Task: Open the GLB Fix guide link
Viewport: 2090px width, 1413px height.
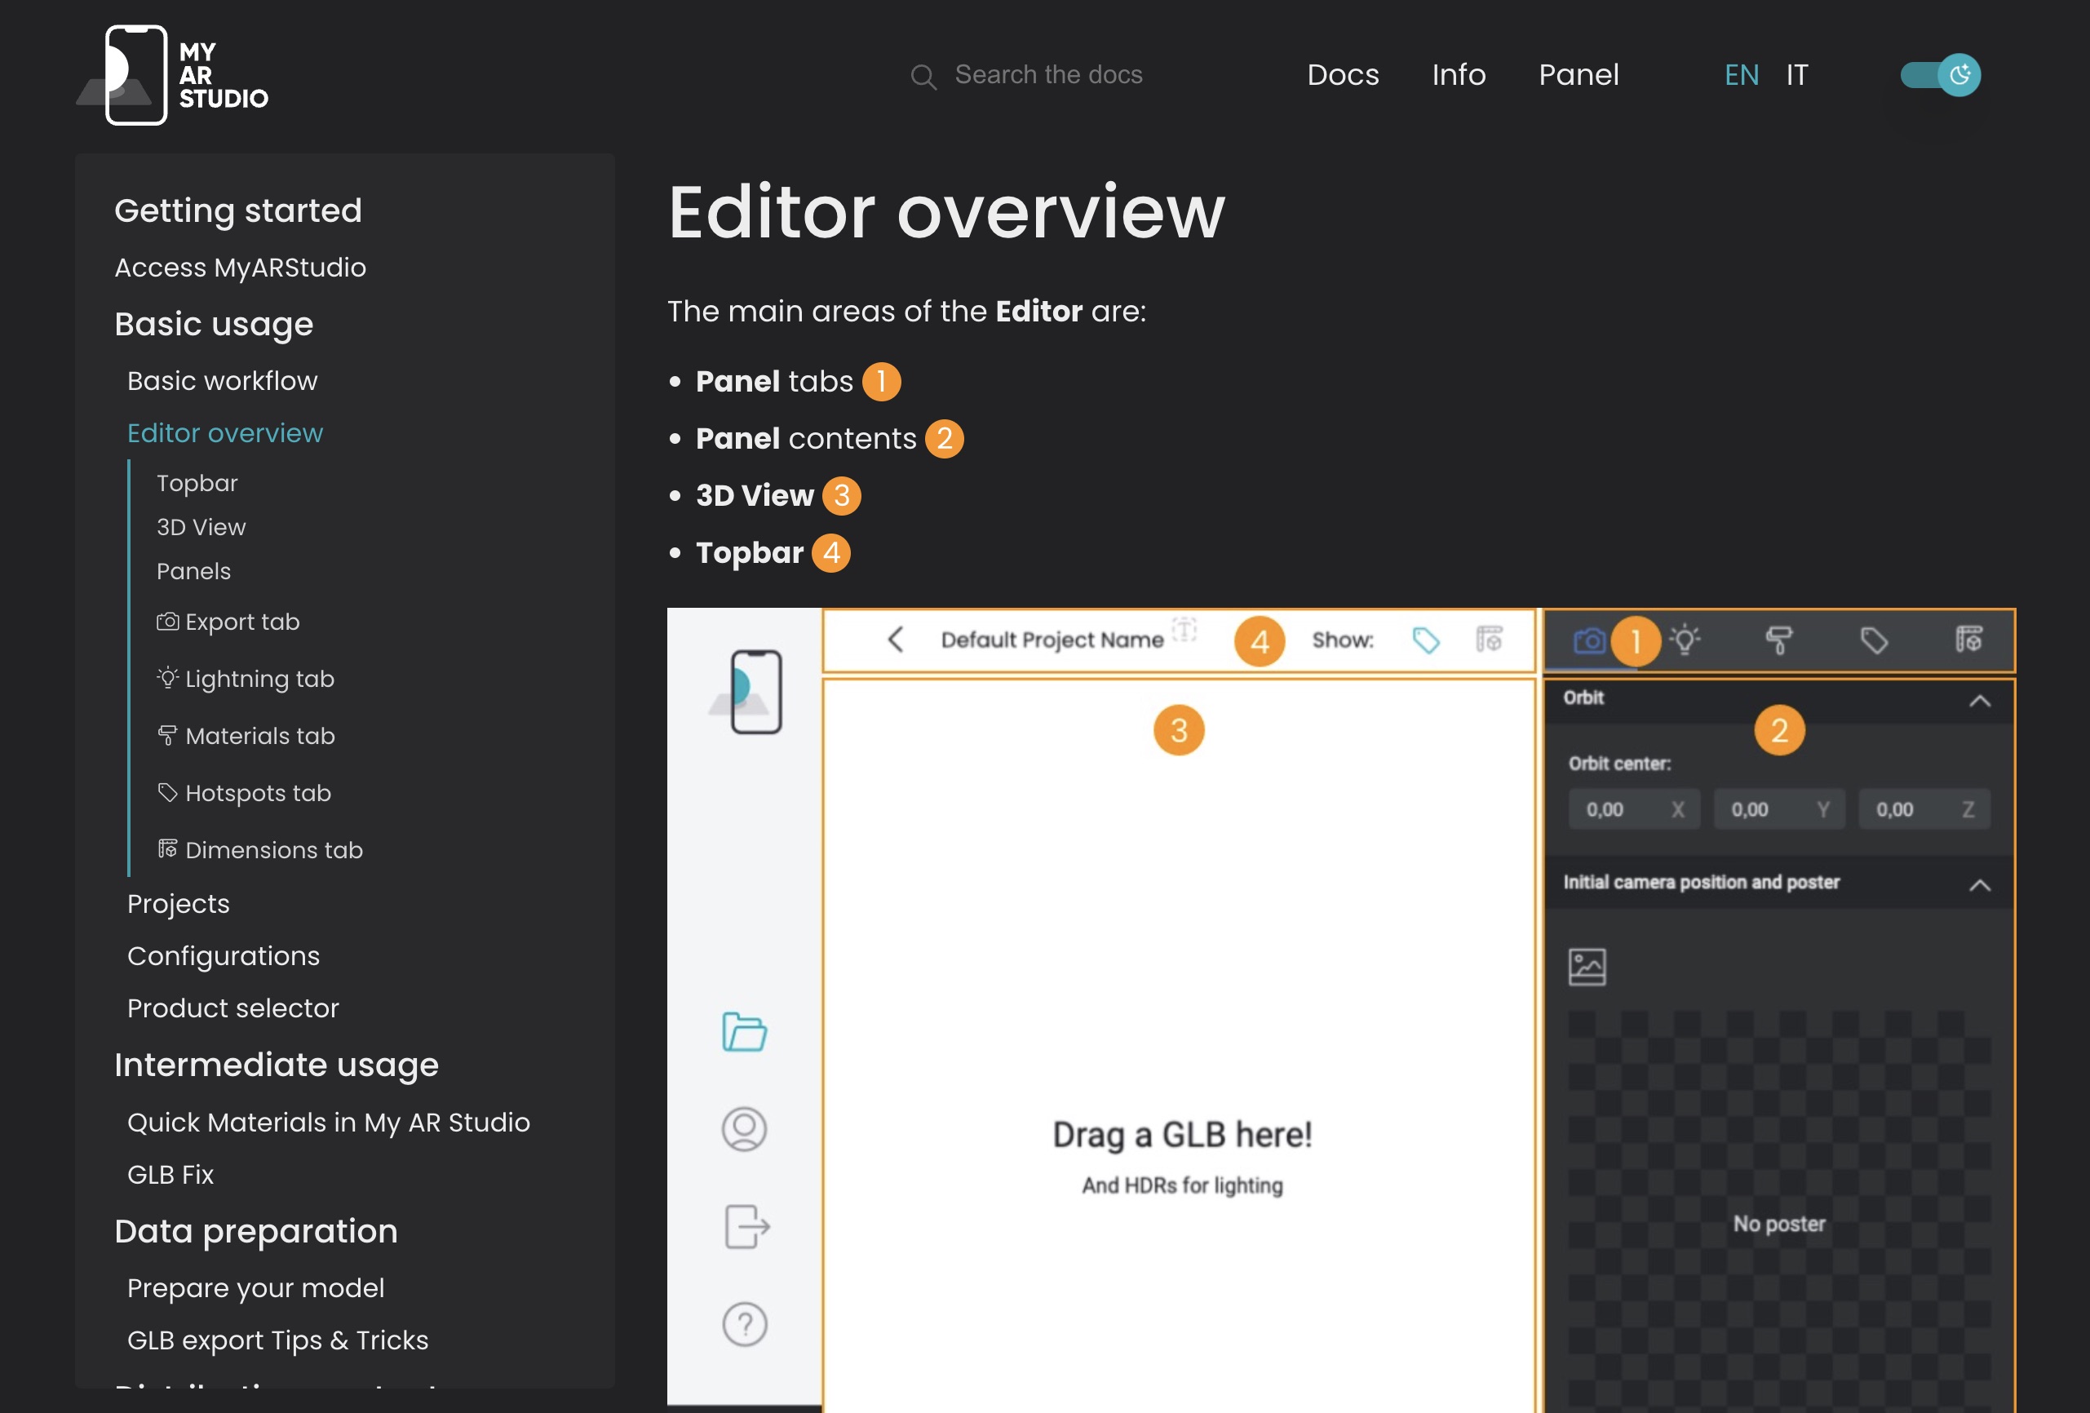Action: [x=172, y=1175]
